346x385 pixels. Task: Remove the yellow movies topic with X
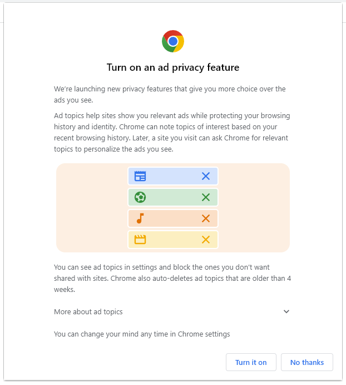pos(206,240)
